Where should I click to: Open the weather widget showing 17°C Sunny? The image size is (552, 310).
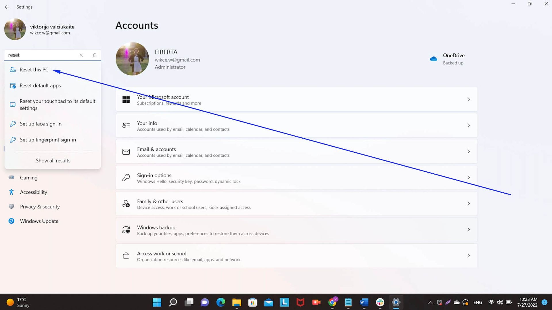click(18, 302)
